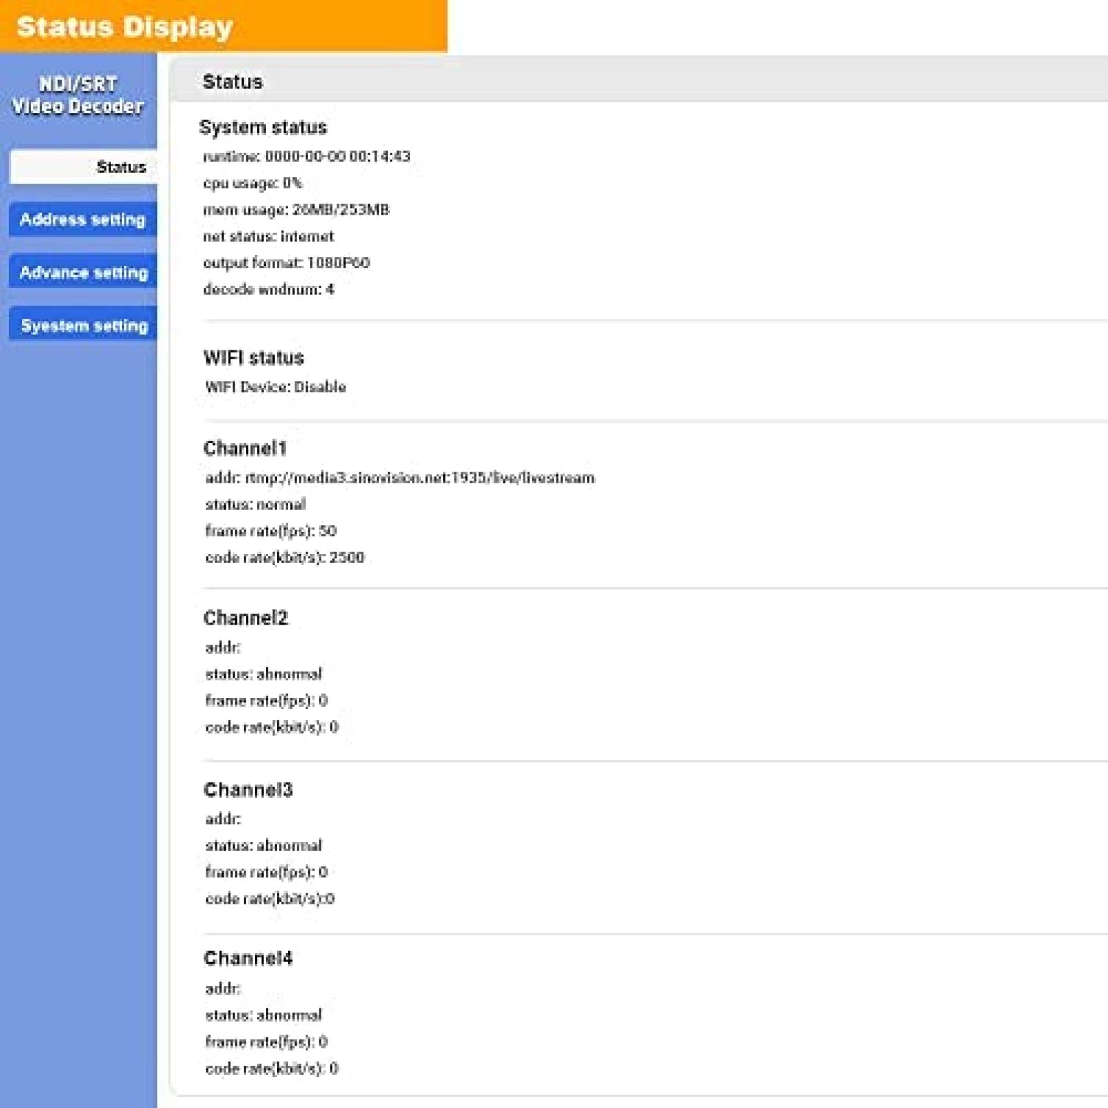Click the Status Display title banner
1108x1108 pixels.
125,27
